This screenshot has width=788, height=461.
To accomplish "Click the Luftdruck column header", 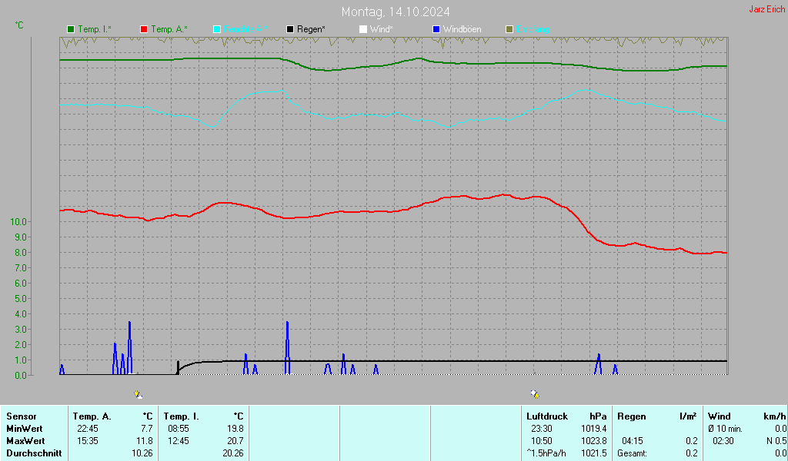I will point(547,416).
